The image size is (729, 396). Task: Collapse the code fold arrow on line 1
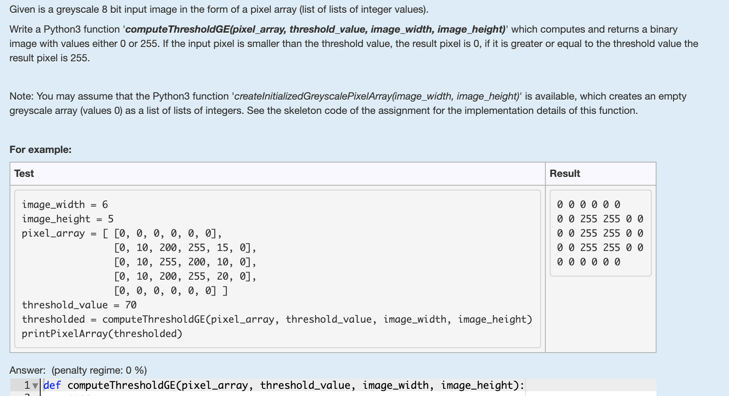pyautogui.click(x=35, y=386)
